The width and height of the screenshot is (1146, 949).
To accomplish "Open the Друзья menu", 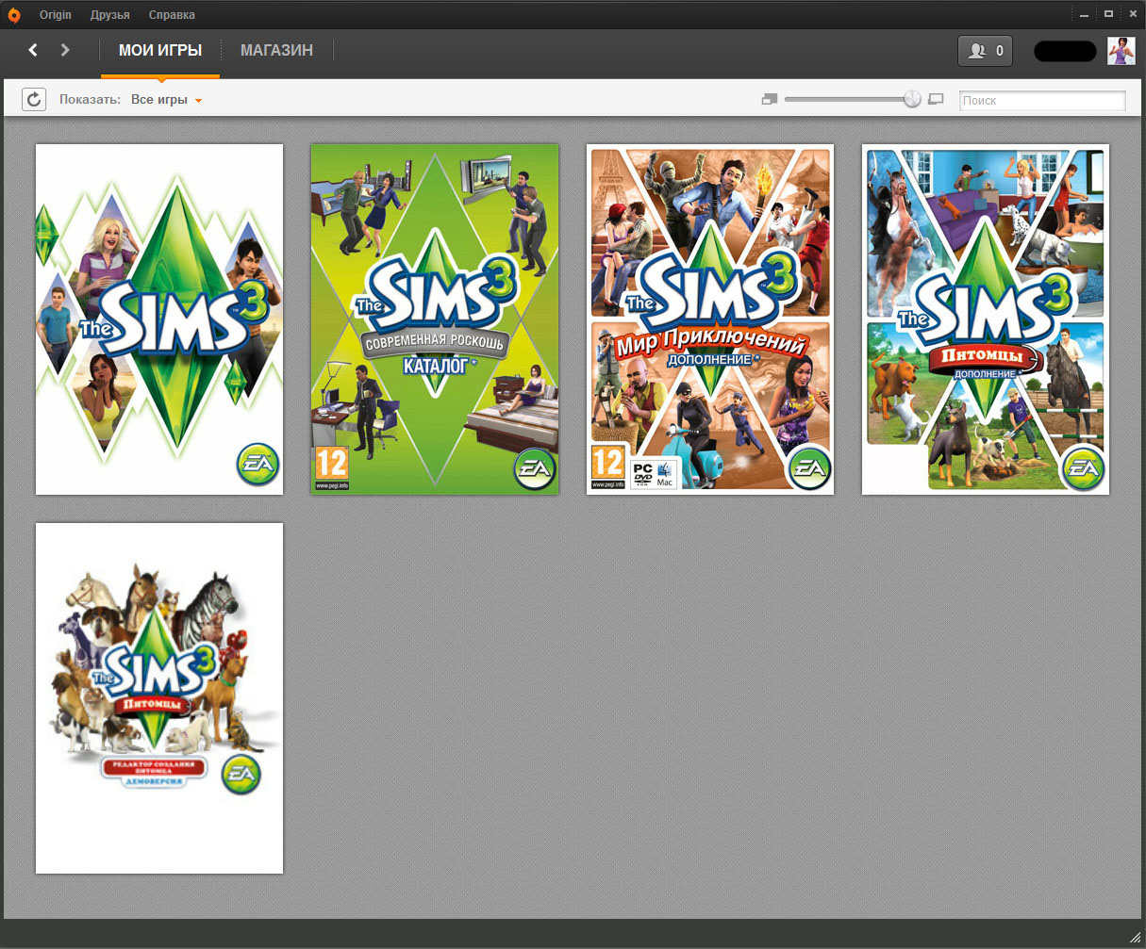I will pyautogui.click(x=110, y=15).
